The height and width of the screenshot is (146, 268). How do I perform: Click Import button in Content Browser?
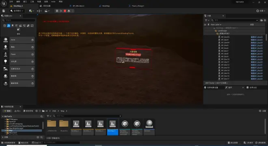click(17, 111)
